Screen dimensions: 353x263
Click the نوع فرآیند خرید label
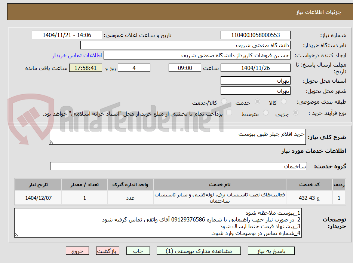327,113
